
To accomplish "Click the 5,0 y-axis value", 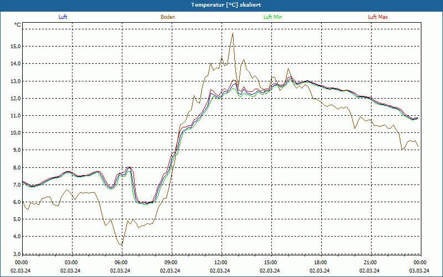I will click(x=17, y=219).
